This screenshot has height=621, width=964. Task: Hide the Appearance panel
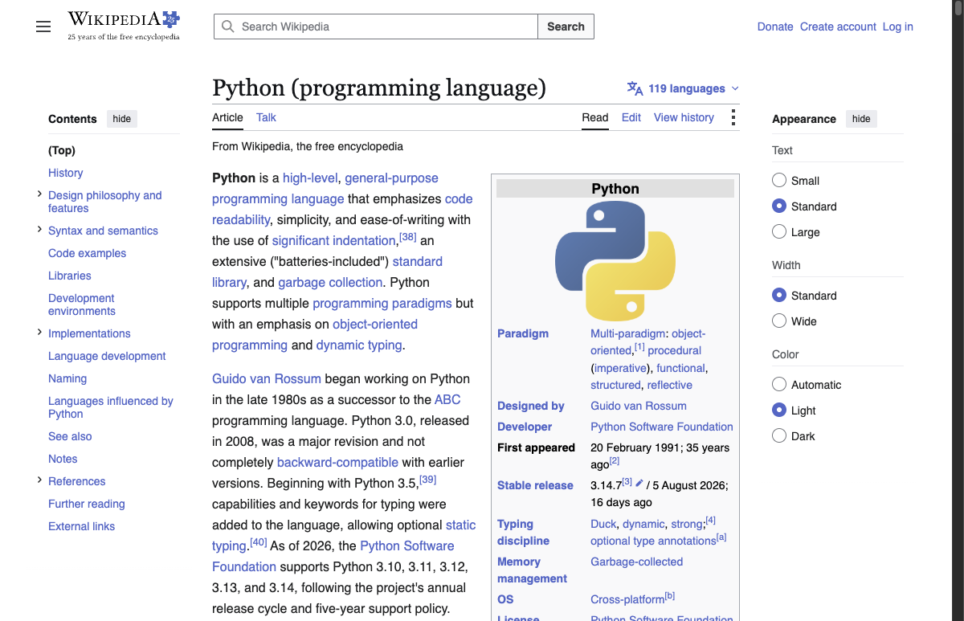click(x=861, y=119)
